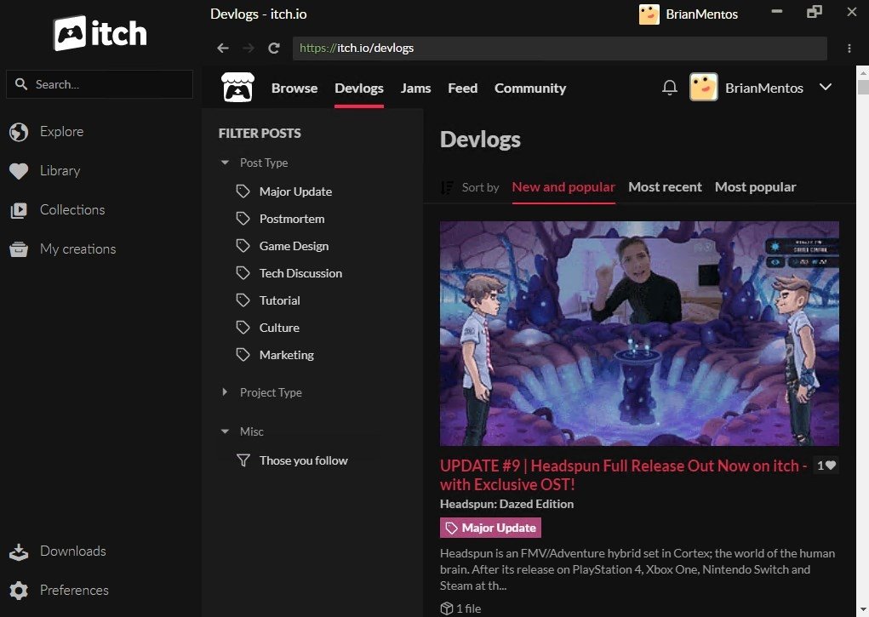869x617 pixels.
Task: Click the itch logo in the sidebar
Action: [x=100, y=33]
